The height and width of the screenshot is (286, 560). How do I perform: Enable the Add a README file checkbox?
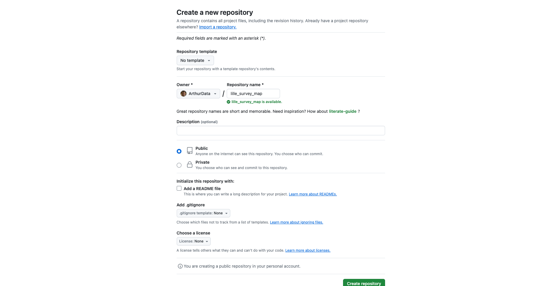[x=179, y=188]
